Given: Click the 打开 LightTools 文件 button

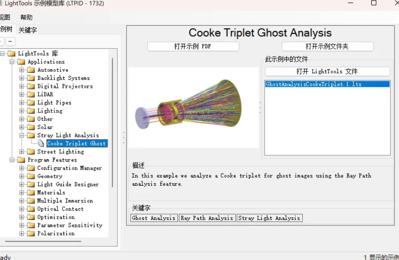Looking at the screenshot, I should pyautogui.click(x=327, y=71).
